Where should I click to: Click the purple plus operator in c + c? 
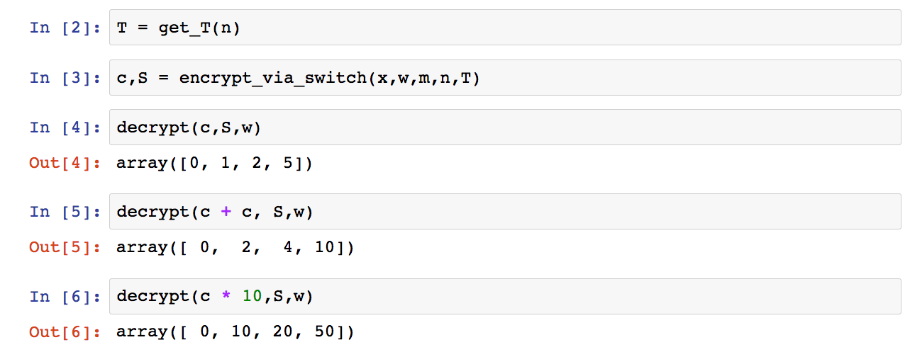[226, 212]
